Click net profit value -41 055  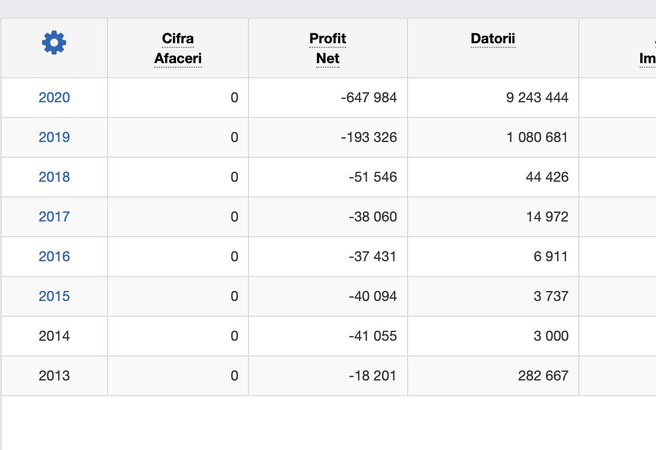(x=372, y=336)
